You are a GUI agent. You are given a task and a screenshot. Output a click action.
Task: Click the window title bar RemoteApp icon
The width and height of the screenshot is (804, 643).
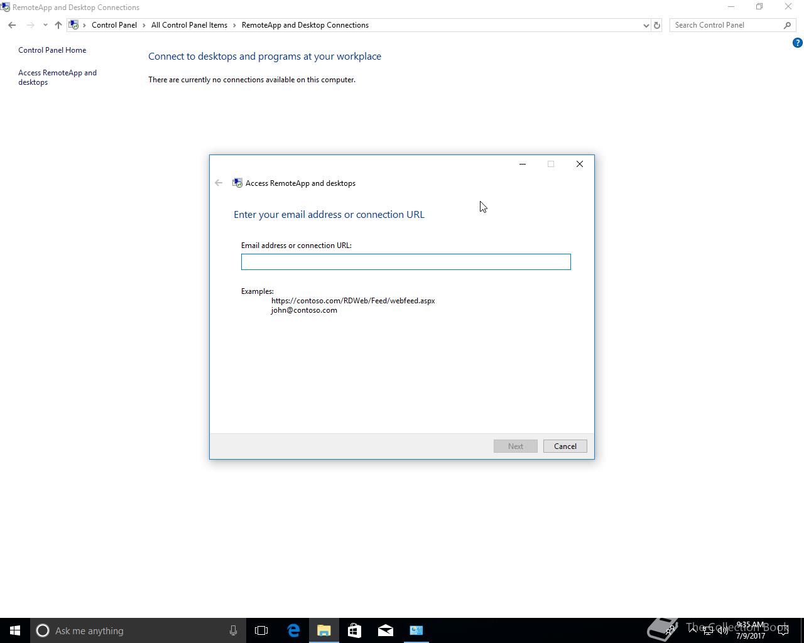point(5,8)
